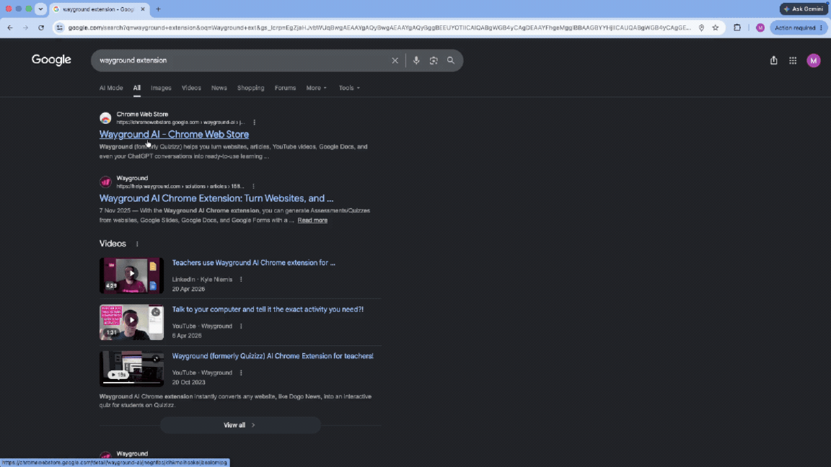Open Google account avatar M
831x467 pixels.
pyautogui.click(x=814, y=61)
